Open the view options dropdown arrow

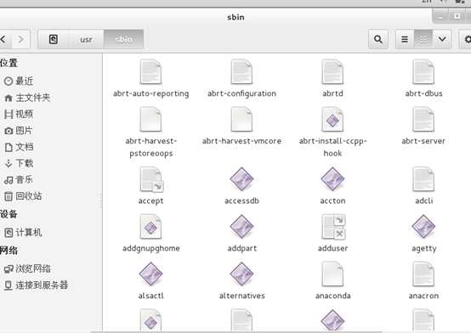click(442, 39)
